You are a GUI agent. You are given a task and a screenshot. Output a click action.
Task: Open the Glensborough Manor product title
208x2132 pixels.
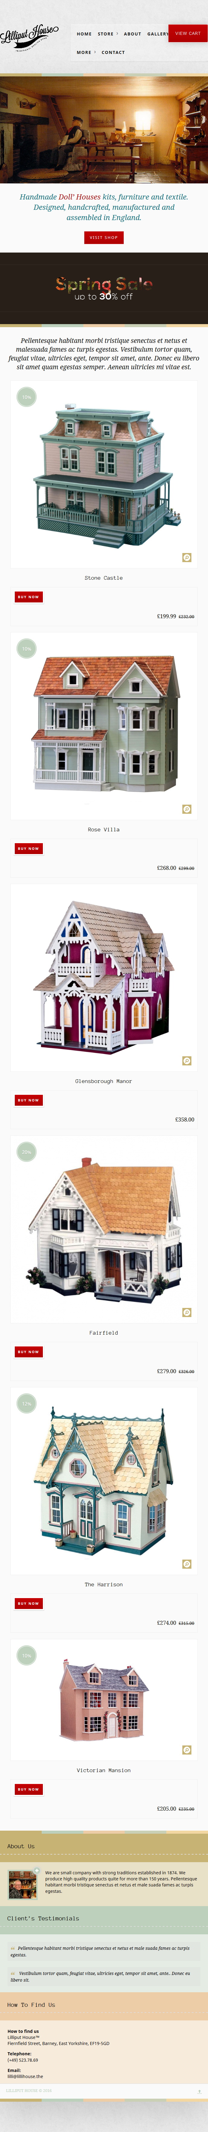104,1081
